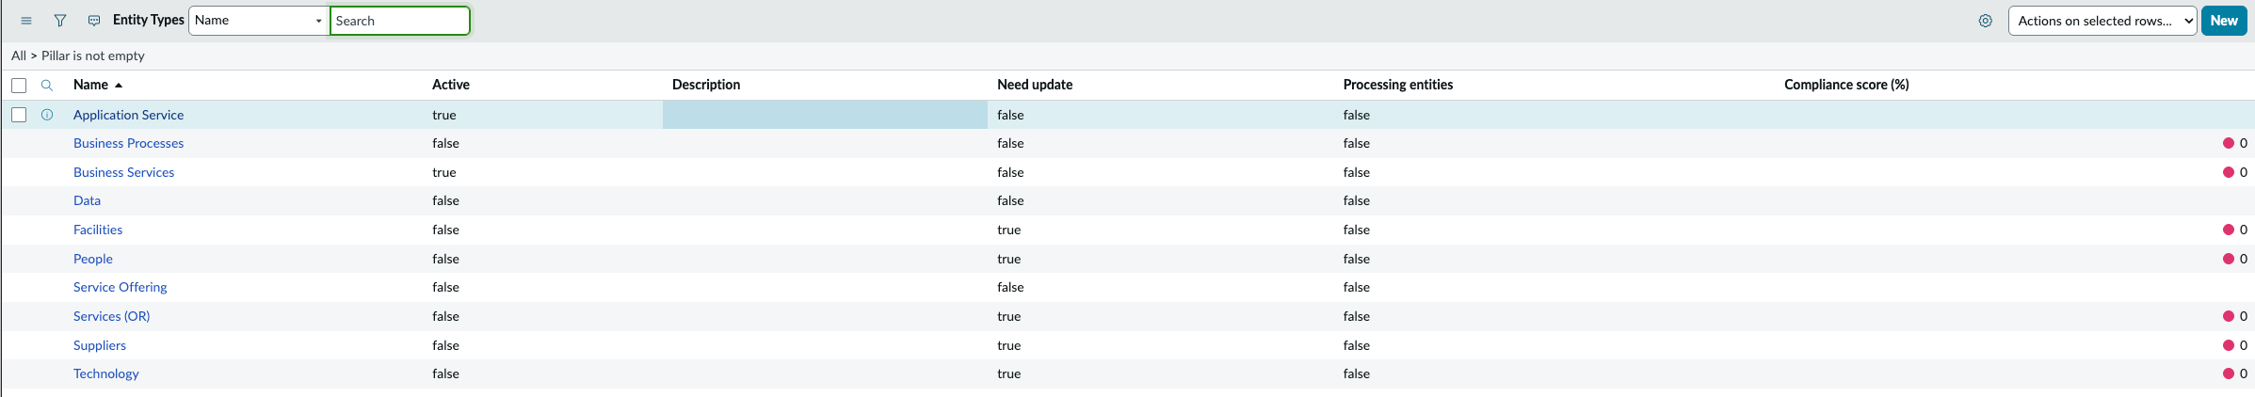Open the list context menu hamburger icon
Viewport: 2255px width, 397px height.
[26, 21]
